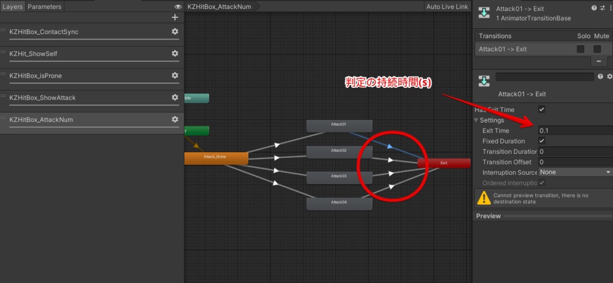Viewport: 613px width, 283px height.
Task: Uncheck the Fixed Duration checkbox
Action: (x=541, y=141)
